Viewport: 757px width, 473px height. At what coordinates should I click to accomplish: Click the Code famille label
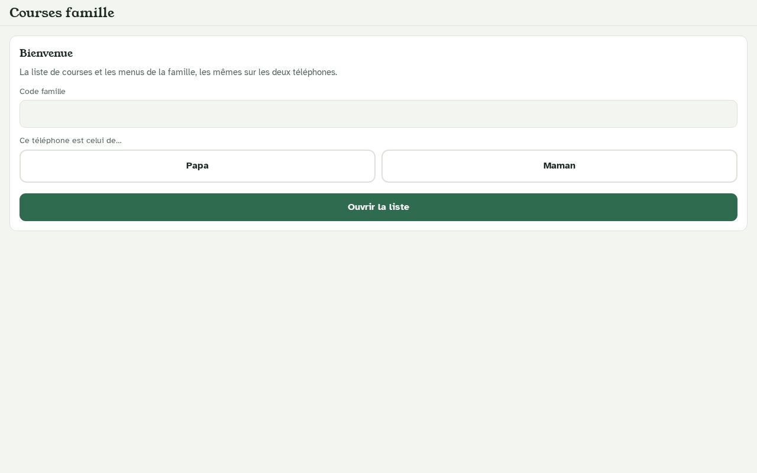43,92
